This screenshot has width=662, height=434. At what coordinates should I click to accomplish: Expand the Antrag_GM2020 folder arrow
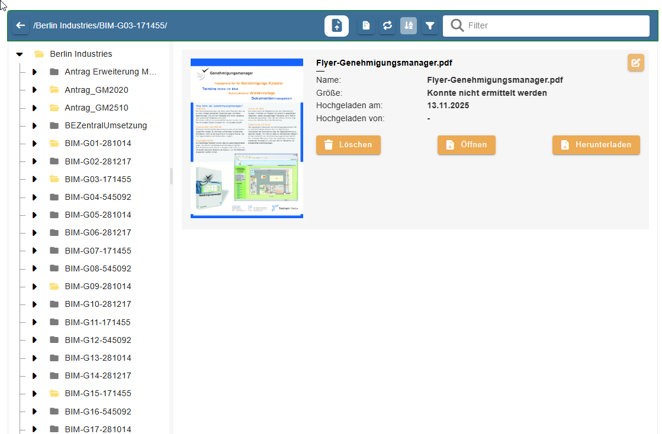(x=34, y=90)
